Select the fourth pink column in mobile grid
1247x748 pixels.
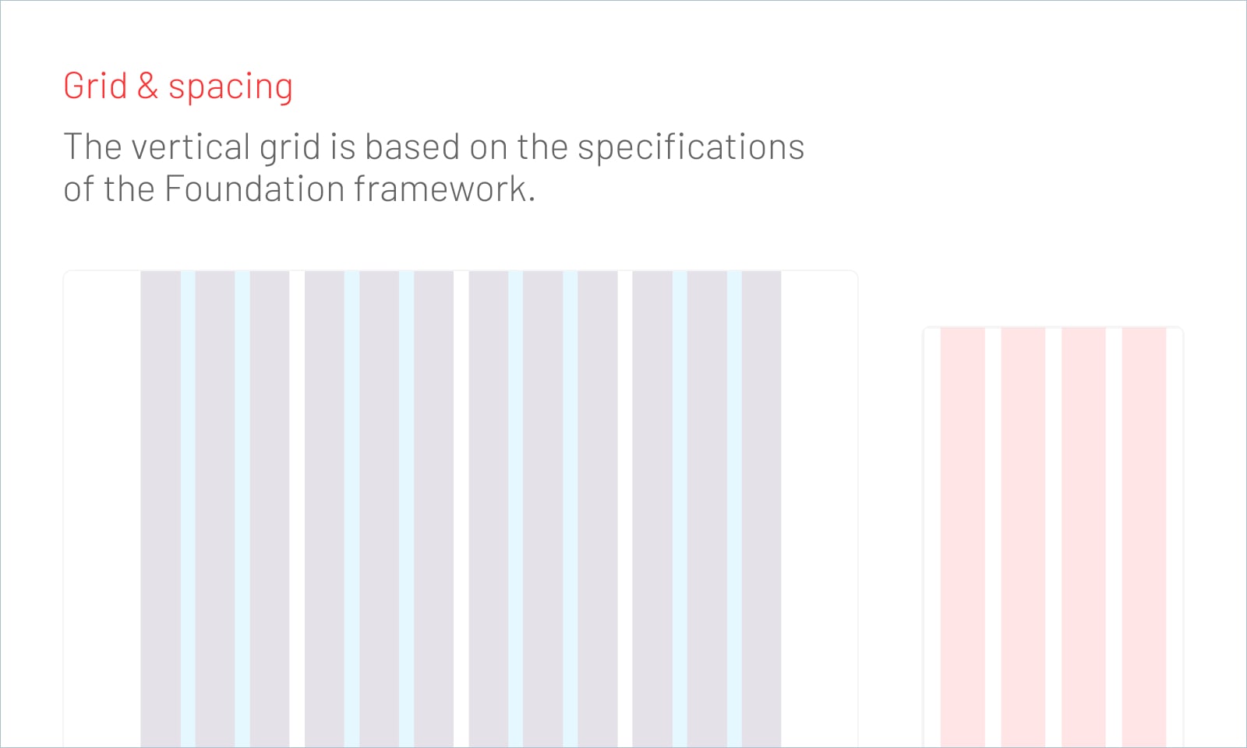click(x=1144, y=537)
